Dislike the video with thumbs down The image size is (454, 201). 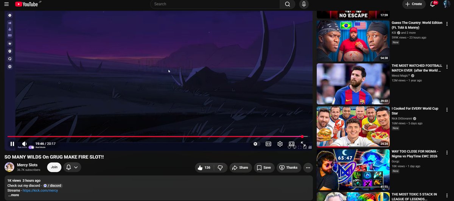(221, 167)
